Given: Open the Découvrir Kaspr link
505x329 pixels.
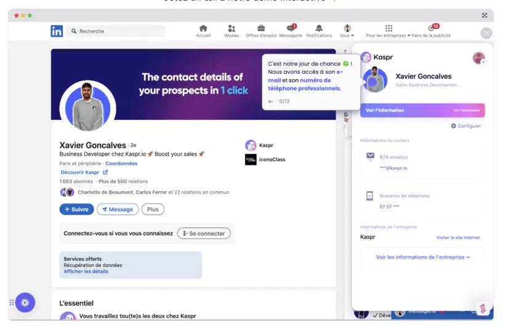Looking at the screenshot, I should click(80, 172).
